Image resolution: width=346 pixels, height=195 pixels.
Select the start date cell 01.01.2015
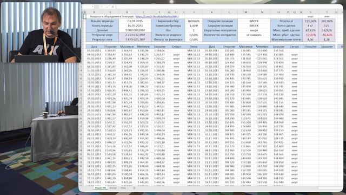point(135,21)
